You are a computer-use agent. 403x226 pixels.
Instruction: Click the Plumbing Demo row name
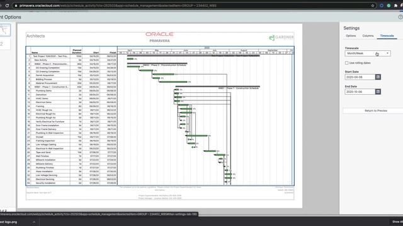click(x=43, y=90)
